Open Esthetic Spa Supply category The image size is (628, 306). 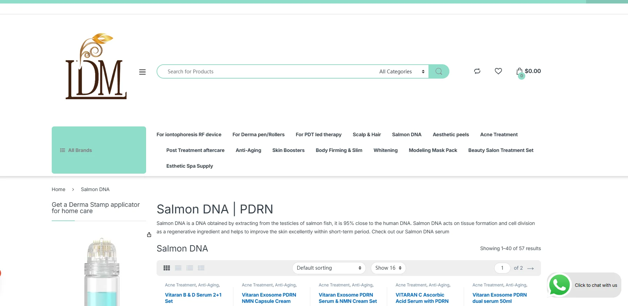tap(189, 166)
